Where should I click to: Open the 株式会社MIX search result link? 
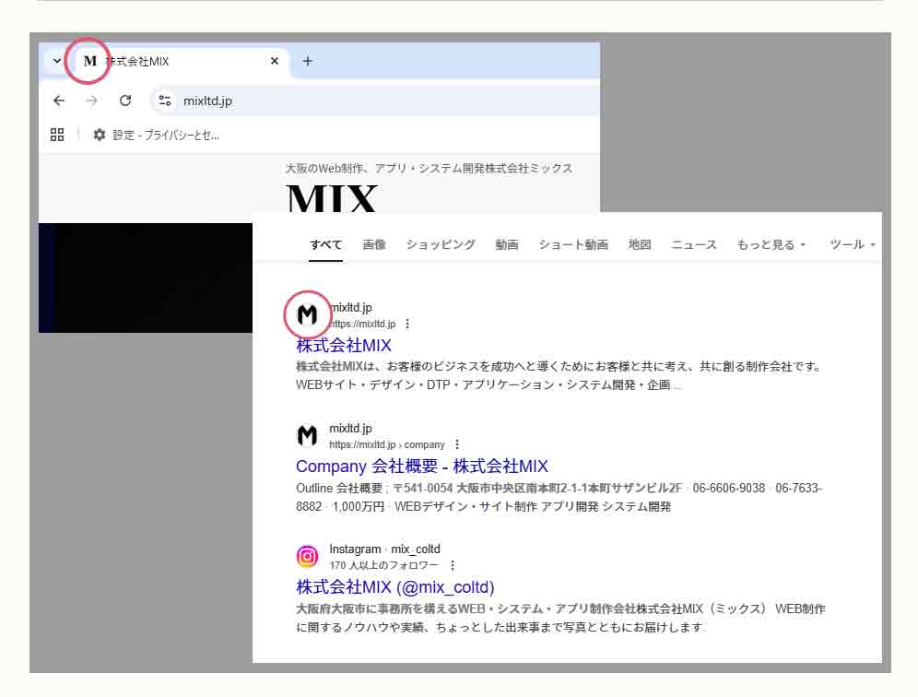click(344, 346)
